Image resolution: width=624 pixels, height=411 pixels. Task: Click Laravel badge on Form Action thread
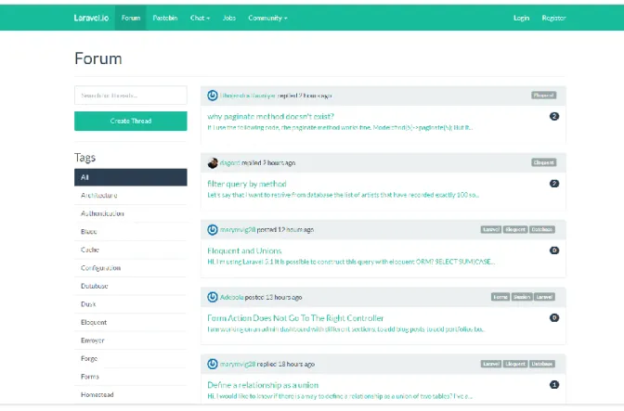[x=544, y=297]
